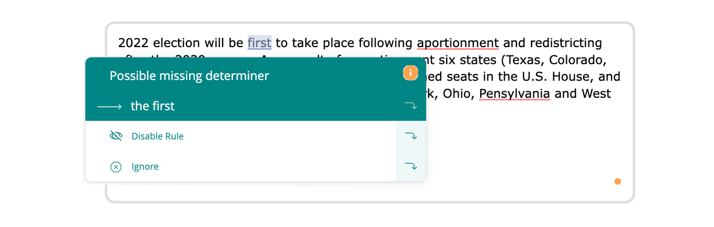This screenshot has height=227, width=714.
Task: Click the curved arrow beside "the first"
Action: [411, 106]
